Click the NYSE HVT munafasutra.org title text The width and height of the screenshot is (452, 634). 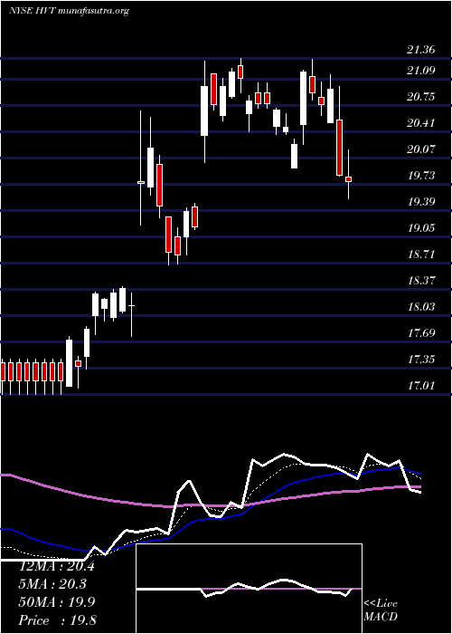pos(69,11)
